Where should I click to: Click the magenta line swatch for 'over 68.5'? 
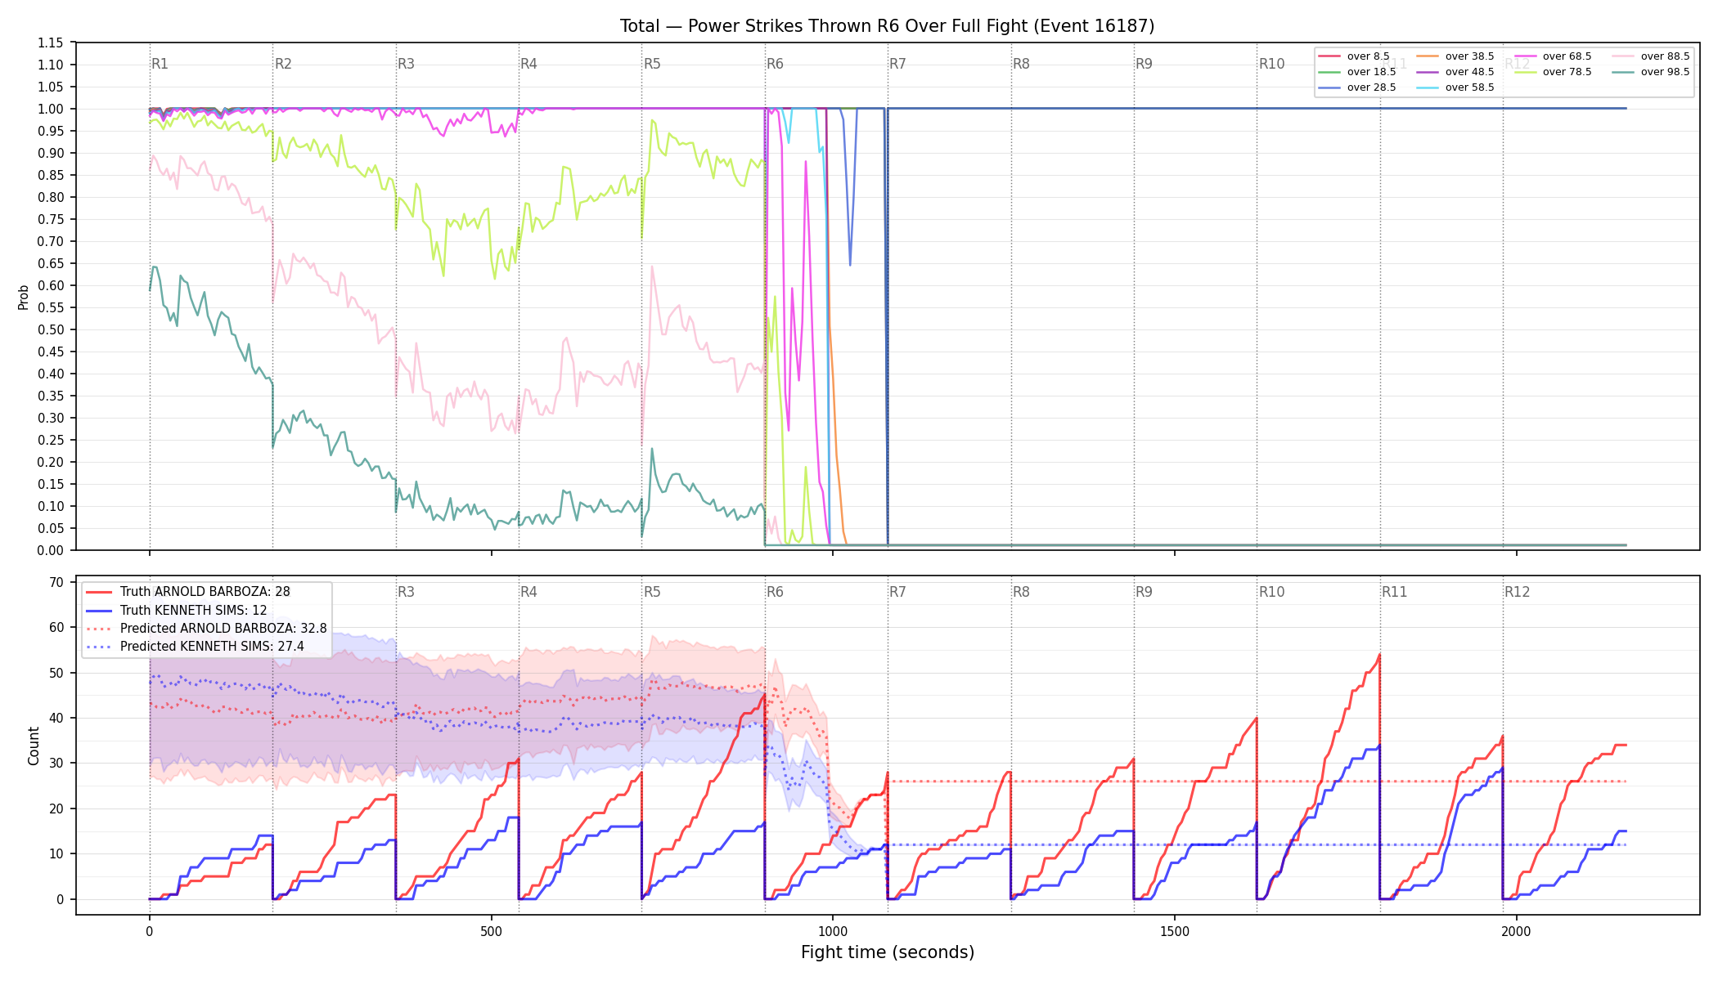(1526, 56)
